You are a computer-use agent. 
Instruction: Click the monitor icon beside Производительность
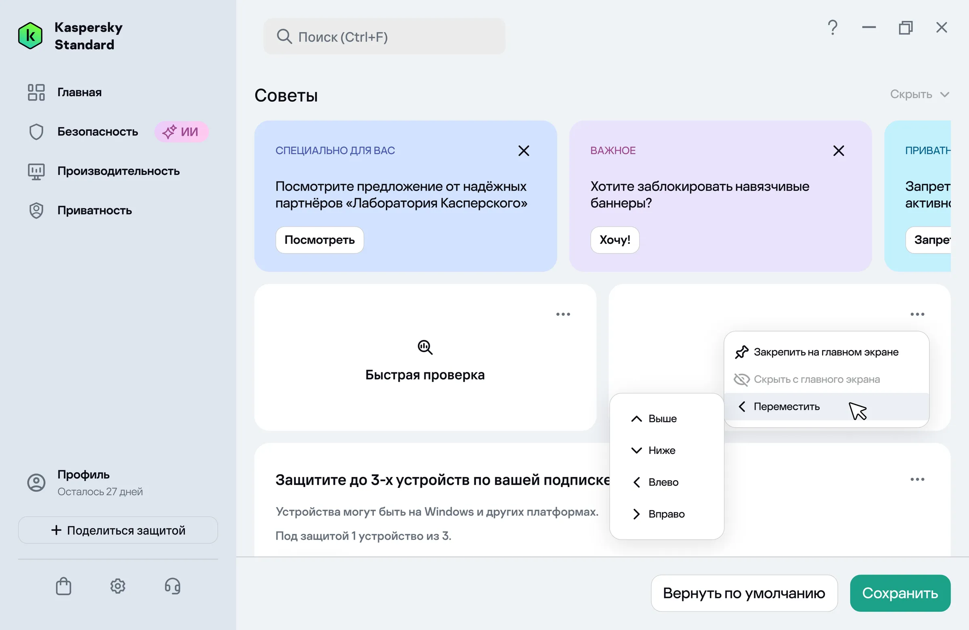[36, 172]
